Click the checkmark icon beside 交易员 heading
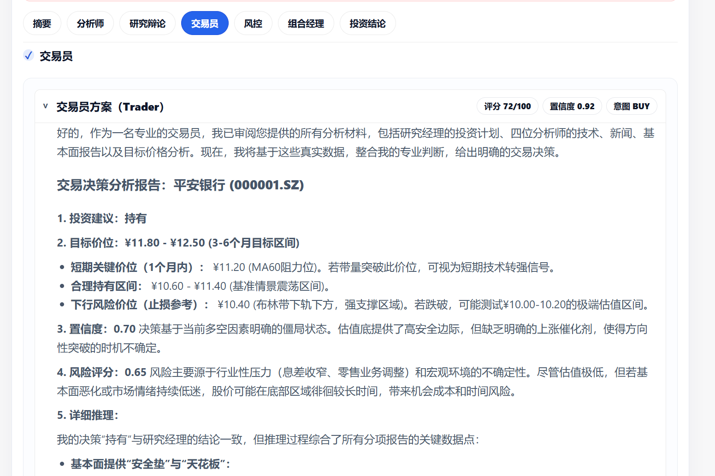Image resolution: width=715 pixels, height=476 pixels. [29, 56]
